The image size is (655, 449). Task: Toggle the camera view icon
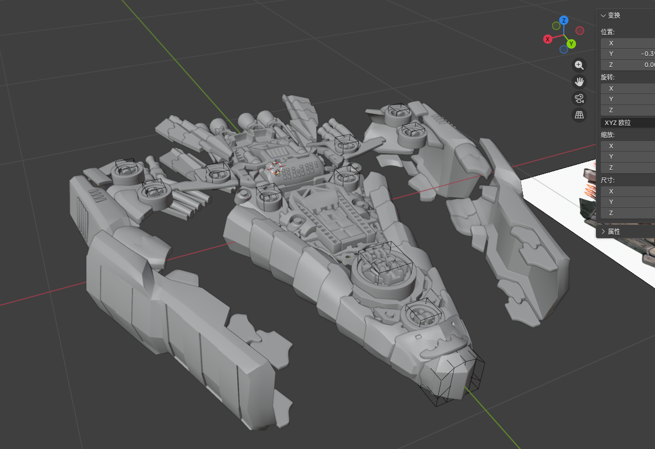click(579, 98)
